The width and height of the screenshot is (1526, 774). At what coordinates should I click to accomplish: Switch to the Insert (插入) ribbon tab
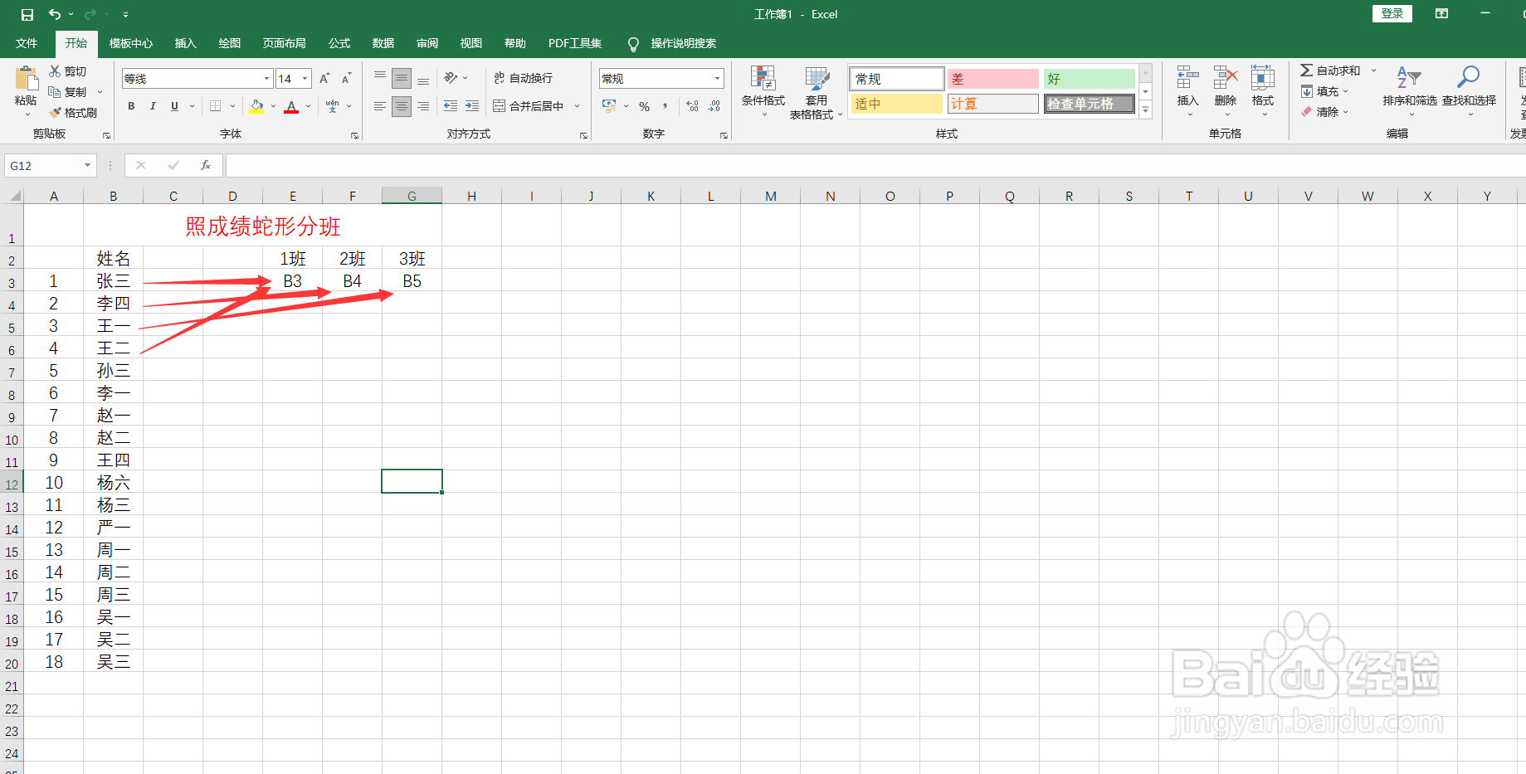tap(185, 43)
